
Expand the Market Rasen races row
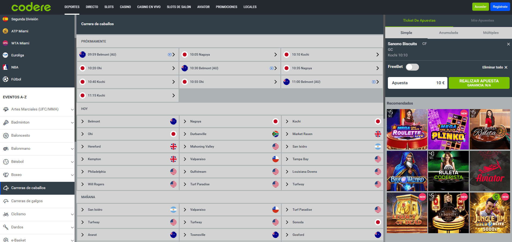point(332,134)
